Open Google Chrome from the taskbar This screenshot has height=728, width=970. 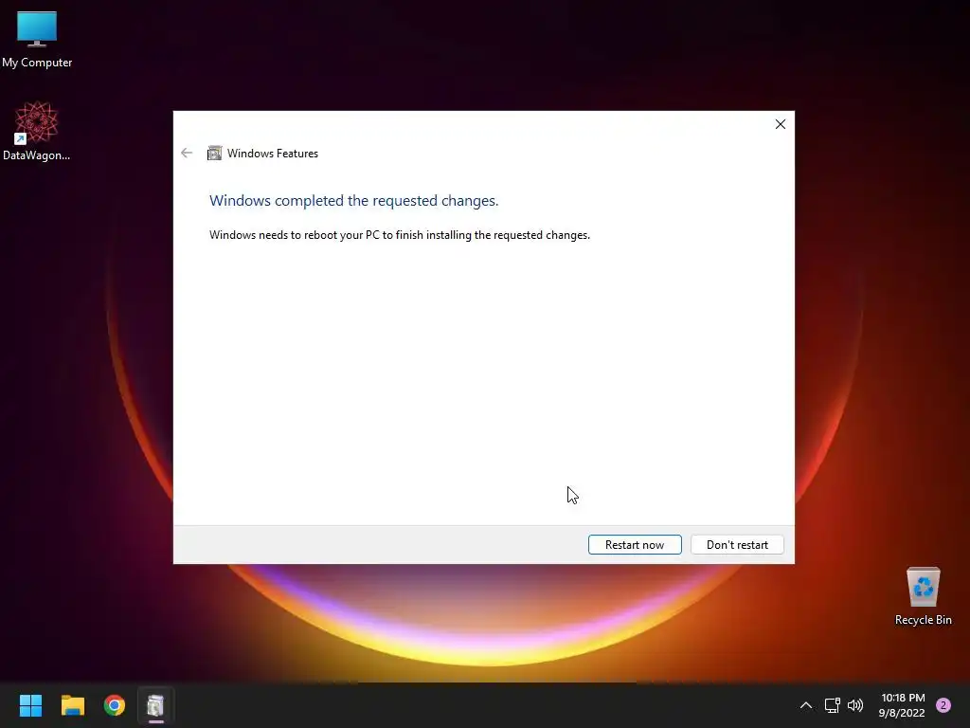click(x=115, y=705)
